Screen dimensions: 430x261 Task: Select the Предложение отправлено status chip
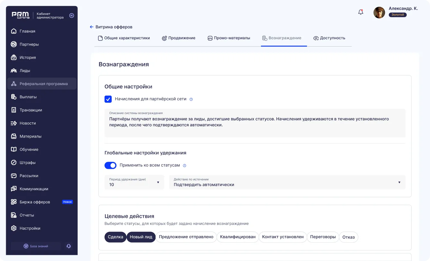click(x=186, y=237)
